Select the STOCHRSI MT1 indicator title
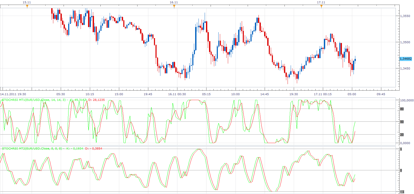 [34, 100]
